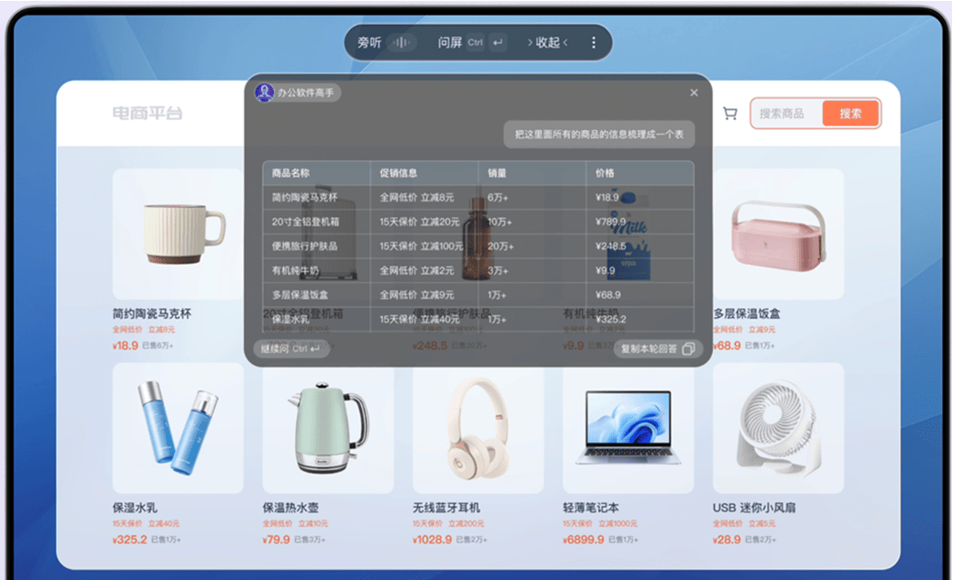
Task: Close the assistant answer panel
Action: click(x=694, y=93)
